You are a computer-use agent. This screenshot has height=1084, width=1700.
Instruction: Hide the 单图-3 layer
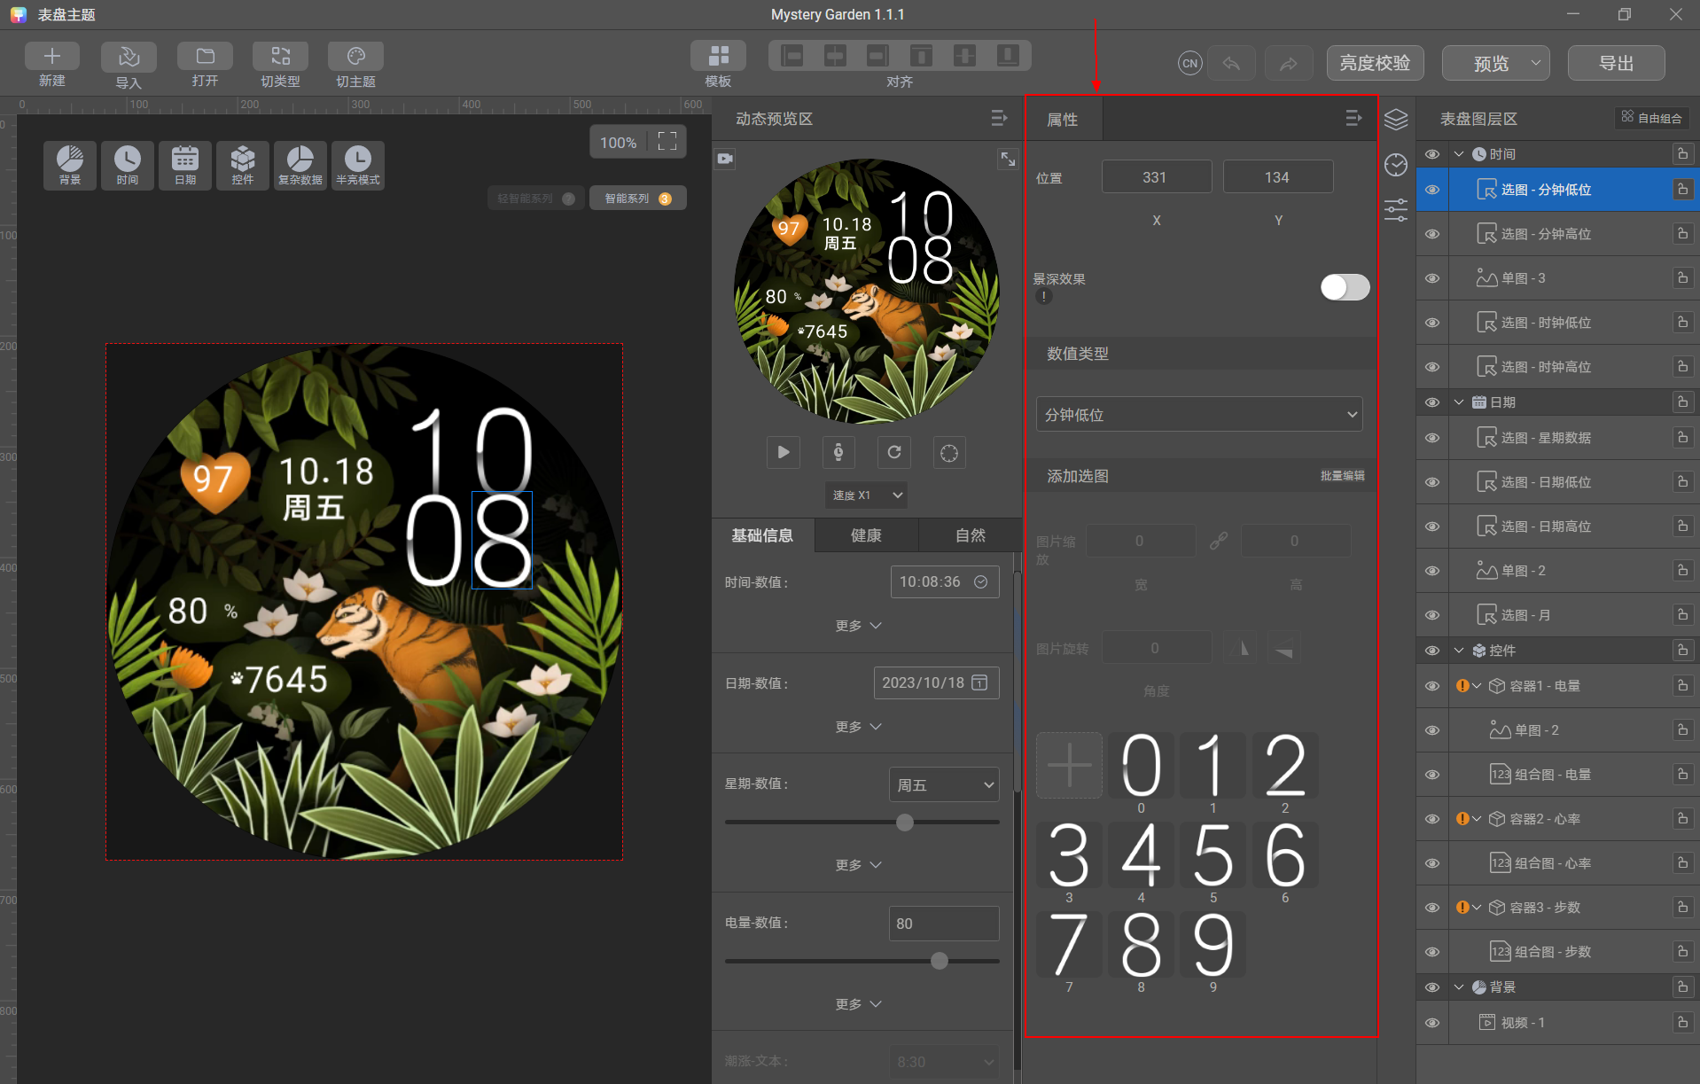1432,277
